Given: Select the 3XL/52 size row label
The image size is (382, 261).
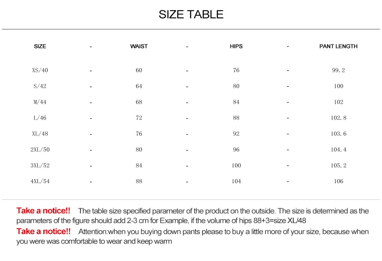Looking at the screenshot, I should pos(40,165).
